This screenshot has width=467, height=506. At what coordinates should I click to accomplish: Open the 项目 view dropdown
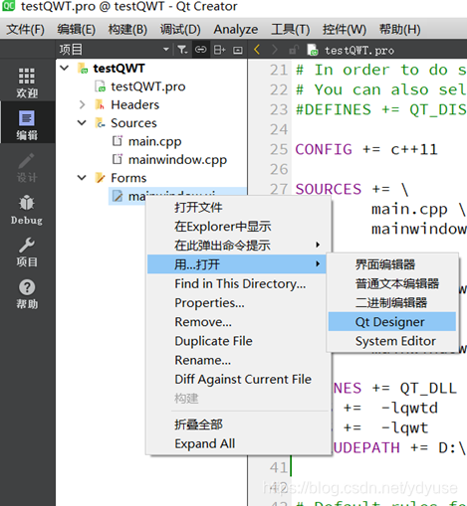pyautogui.click(x=166, y=50)
